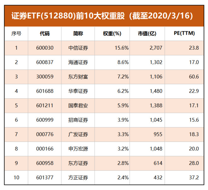The height and width of the screenshot is (190, 208).
Task: Select PE value 28.0
Action: pos(194,163)
